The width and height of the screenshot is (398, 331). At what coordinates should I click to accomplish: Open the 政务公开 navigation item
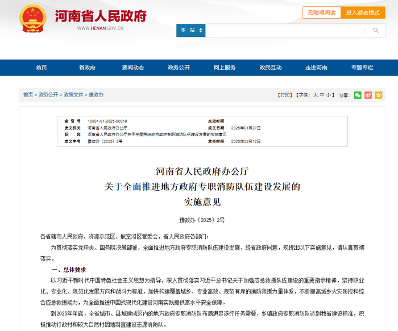[179, 68]
